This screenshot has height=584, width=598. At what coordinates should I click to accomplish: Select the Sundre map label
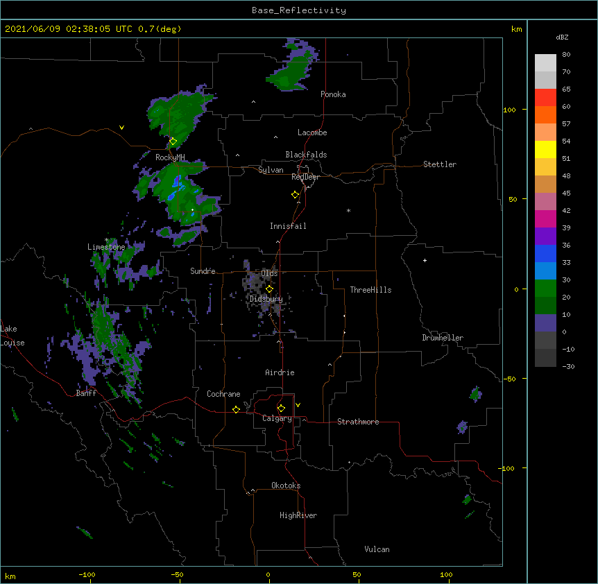click(203, 271)
